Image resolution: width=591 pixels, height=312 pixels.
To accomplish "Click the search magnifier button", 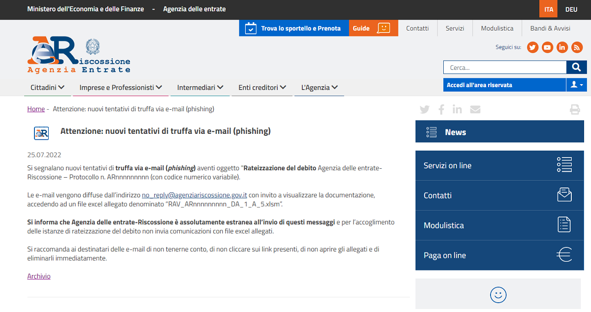I will point(576,67).
